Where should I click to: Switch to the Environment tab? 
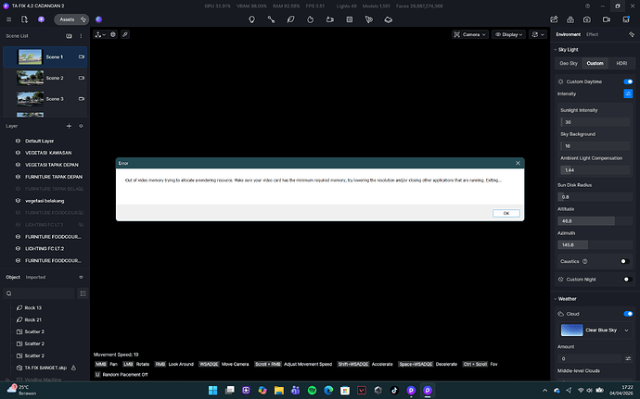[x=569, y=34]
